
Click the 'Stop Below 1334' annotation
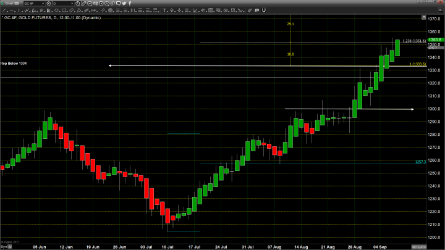(14, 64)
